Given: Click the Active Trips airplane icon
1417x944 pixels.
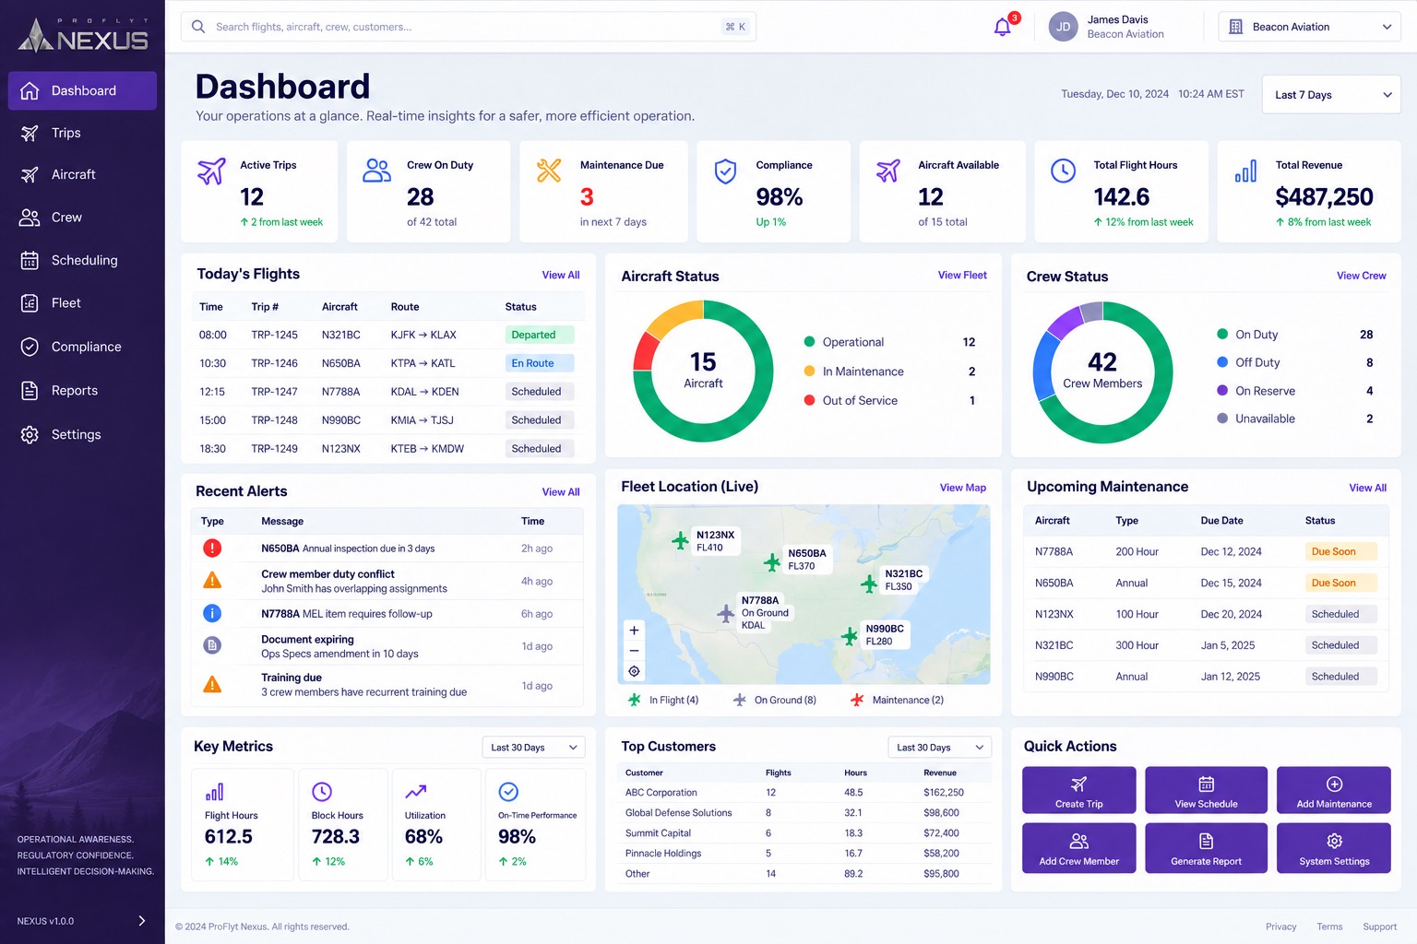Looking at the screenshot, I should (x=211, y=171).
